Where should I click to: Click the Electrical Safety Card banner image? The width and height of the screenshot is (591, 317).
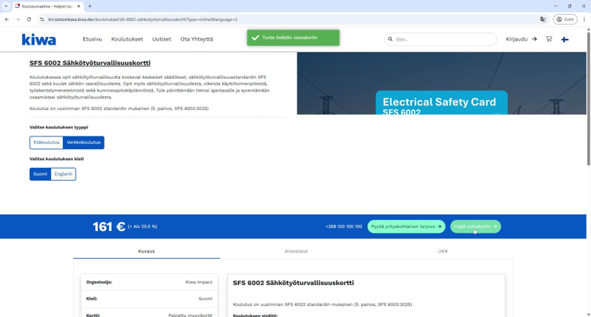[x=441, y=83]
